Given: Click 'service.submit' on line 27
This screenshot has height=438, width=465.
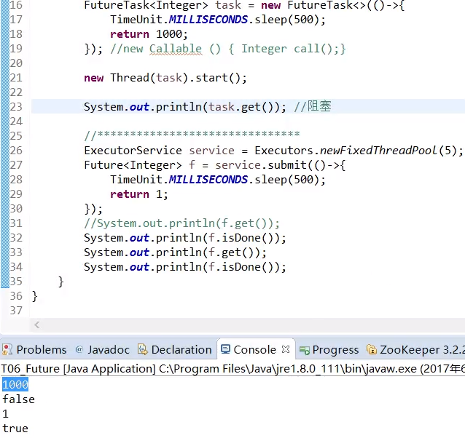Looking at the screenshot, I should point(261,165).
